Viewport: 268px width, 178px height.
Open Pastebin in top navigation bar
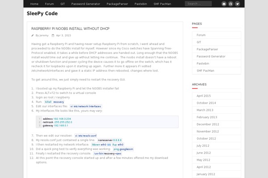[x=141, y=4]
